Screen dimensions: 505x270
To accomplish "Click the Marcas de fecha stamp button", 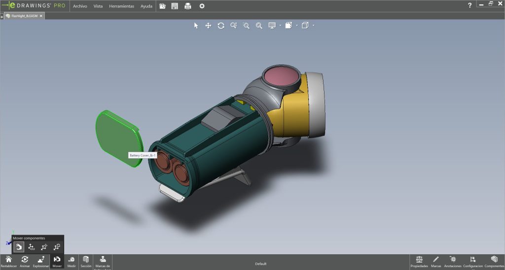I will [103, 262].
